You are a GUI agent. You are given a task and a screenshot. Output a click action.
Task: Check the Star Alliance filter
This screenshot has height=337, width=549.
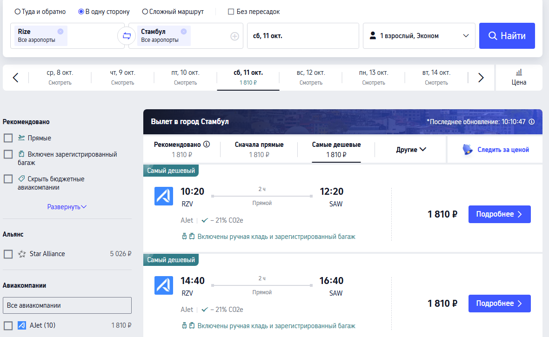tap(8, 254)
